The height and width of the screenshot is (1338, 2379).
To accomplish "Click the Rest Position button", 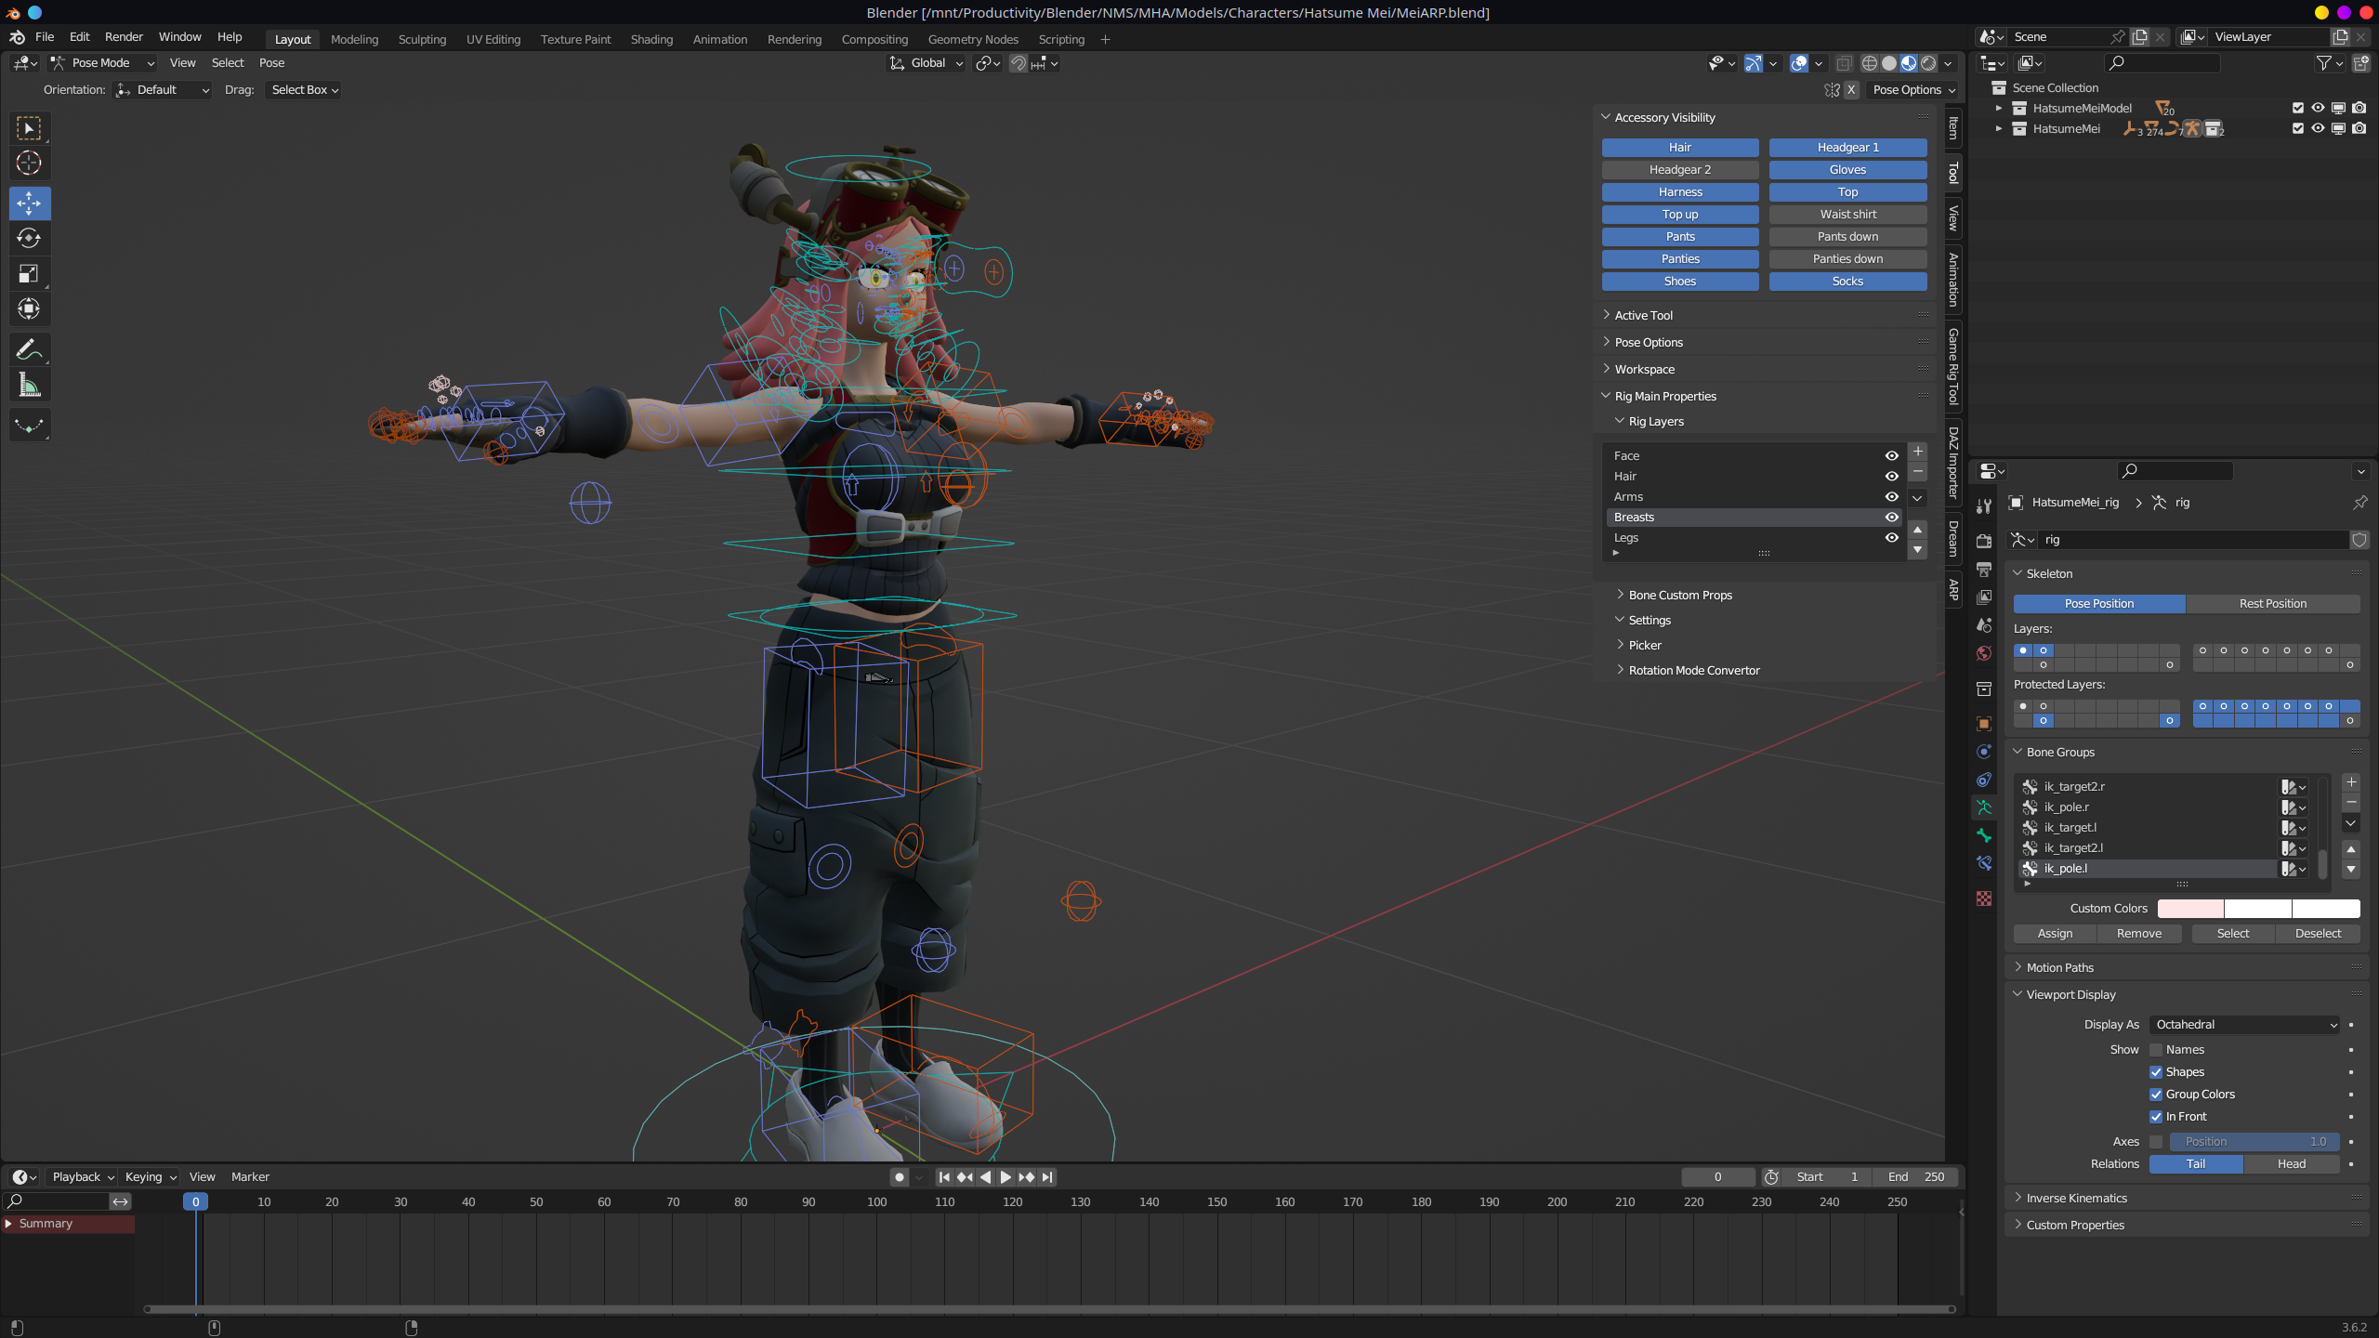I will click(2272, 604).
